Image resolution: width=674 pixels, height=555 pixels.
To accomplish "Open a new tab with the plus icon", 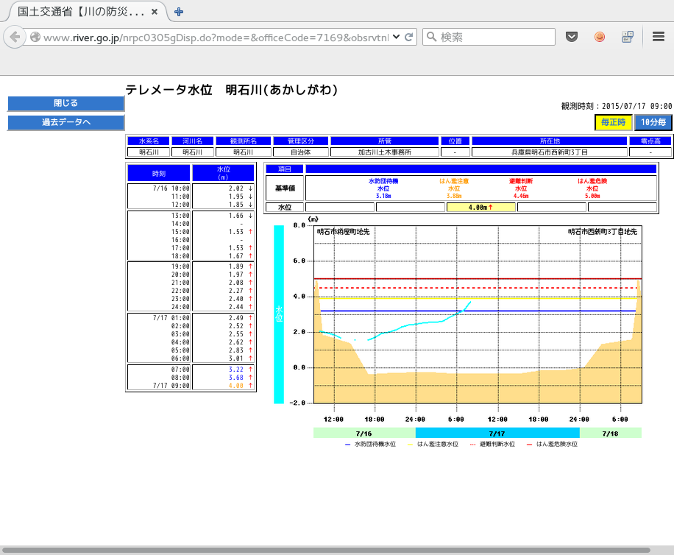I will [179, 12].
